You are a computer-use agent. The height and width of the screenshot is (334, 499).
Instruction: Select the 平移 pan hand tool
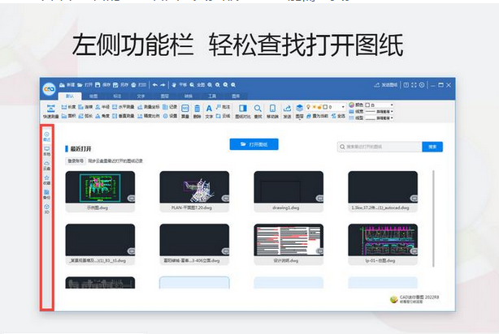(x=174, y=85)
